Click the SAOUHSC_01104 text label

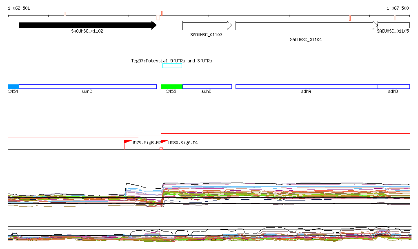(x=306, y=40)
